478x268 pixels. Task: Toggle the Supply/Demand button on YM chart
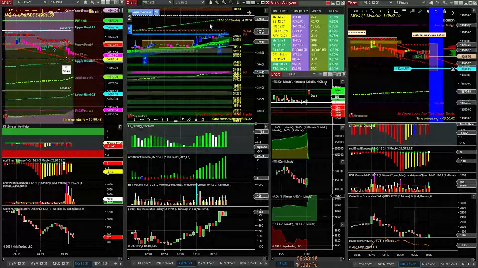pos(142,12)
